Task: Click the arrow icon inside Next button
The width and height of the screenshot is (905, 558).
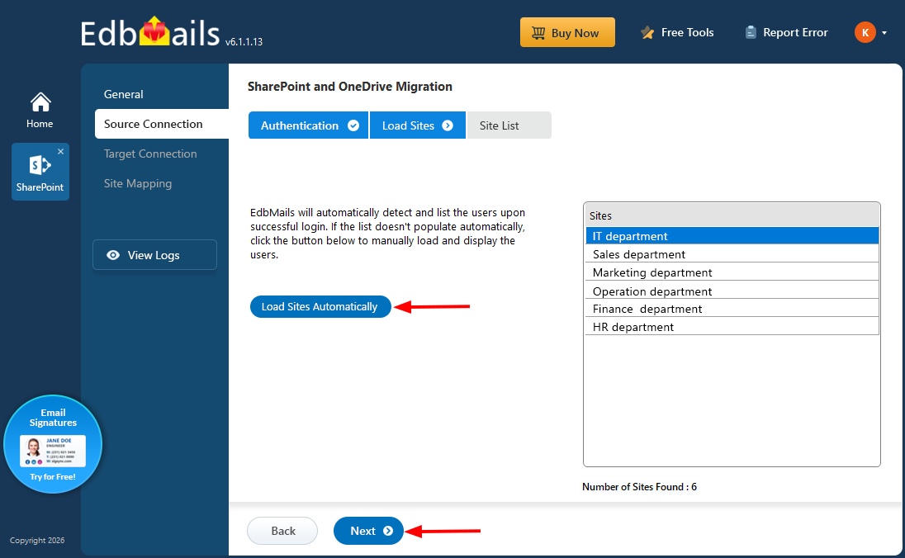Action: pyautogui.click(x=388, y=530)
